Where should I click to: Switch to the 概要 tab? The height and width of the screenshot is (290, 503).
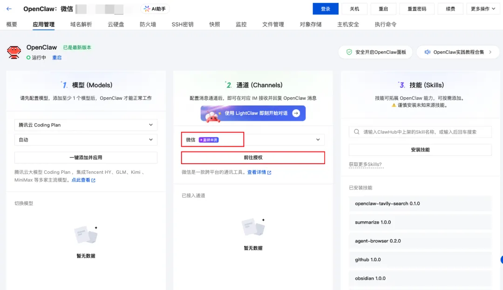click(x=12, y=24)
